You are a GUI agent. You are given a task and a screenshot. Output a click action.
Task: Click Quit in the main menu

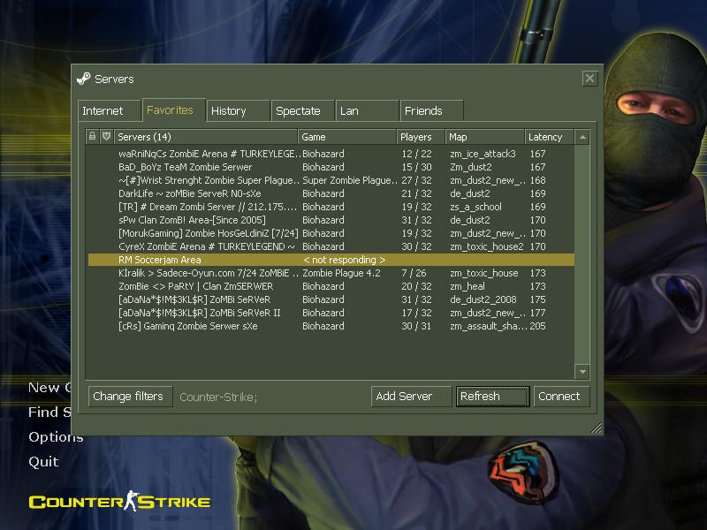click(x=43, y=461)
